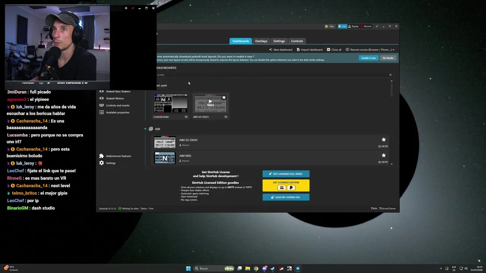486x273 pixels.
Task: Click the AIM MXS list row thumbnail
Action: (x=165, y=158)
